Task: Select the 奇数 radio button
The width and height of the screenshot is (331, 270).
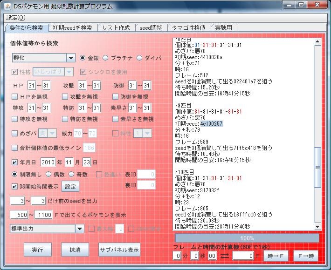Action: click(71, 174)
